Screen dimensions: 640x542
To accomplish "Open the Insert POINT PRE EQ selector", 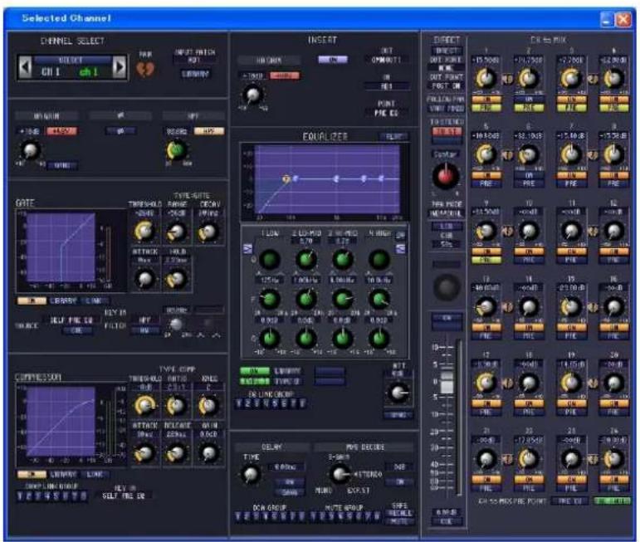I will 386,113.
